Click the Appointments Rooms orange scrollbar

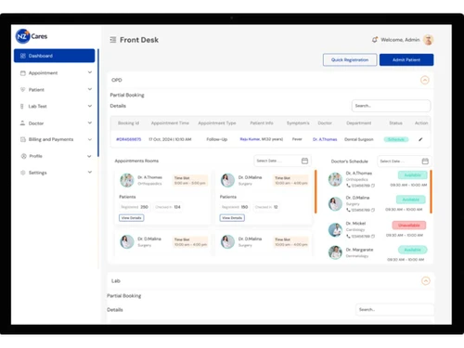pos(316,191)
